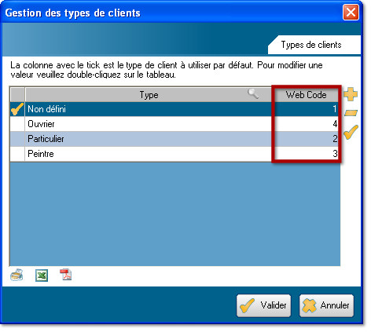Screen dimensions: 371x332
Task: Select the Ouvrier row
Action: coord(174,124)
